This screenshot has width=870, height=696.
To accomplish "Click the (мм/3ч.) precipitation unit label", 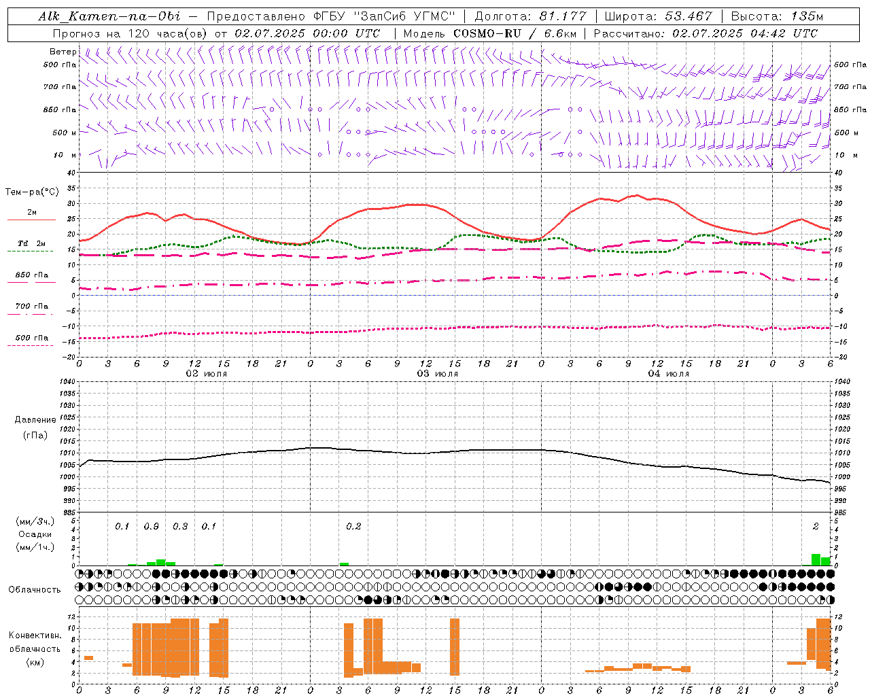I will tap(35, 521).
